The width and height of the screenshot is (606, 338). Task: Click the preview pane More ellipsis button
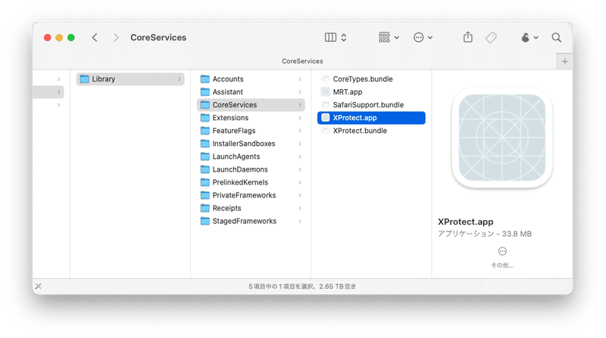point(502,252)
